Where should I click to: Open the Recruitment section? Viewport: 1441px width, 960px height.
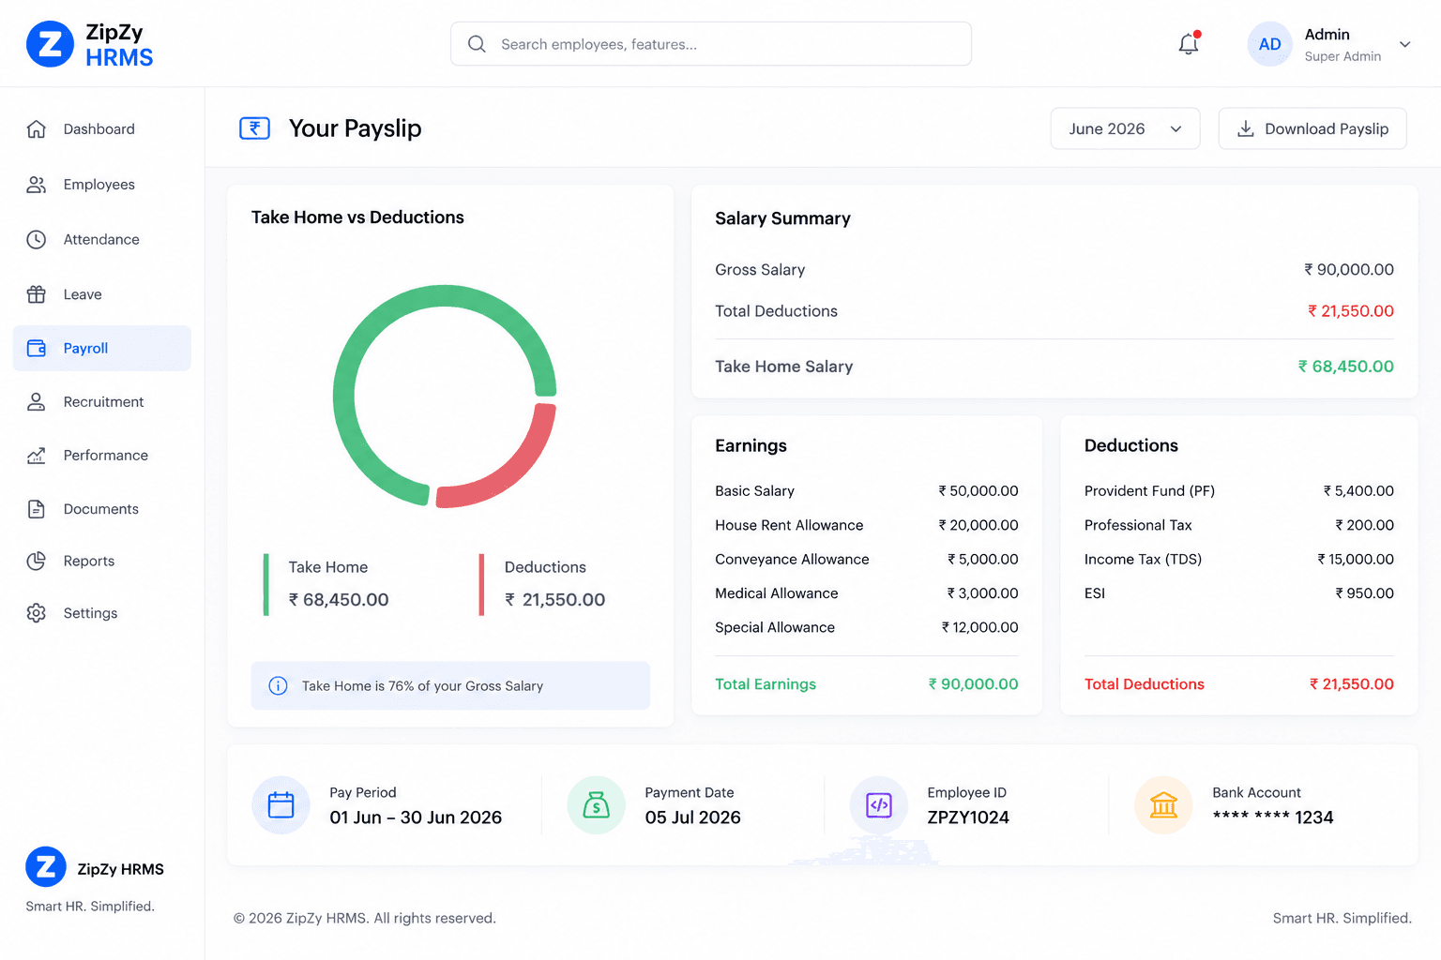[102, 402]
